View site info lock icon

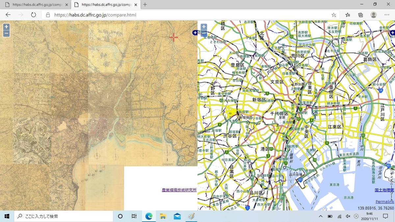coord(48,15)
